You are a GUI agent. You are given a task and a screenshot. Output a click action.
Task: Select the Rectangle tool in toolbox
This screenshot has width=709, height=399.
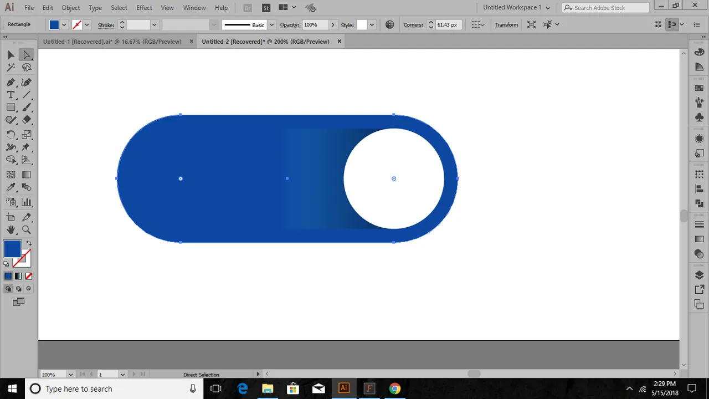11,108
